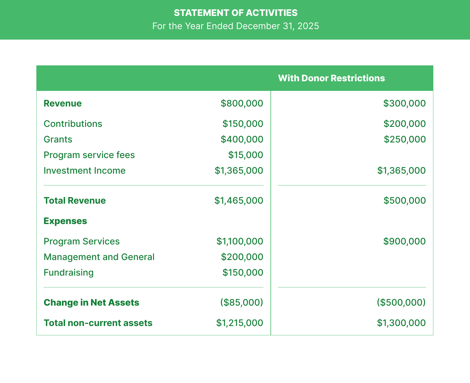Viewport: 470px width, 383px height.
Task: Click the ($85,000) change figure
Action: (242, 302)
